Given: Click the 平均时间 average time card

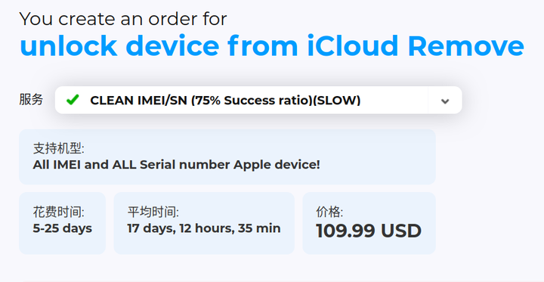Looking at the screenshot, I should 204,223.
